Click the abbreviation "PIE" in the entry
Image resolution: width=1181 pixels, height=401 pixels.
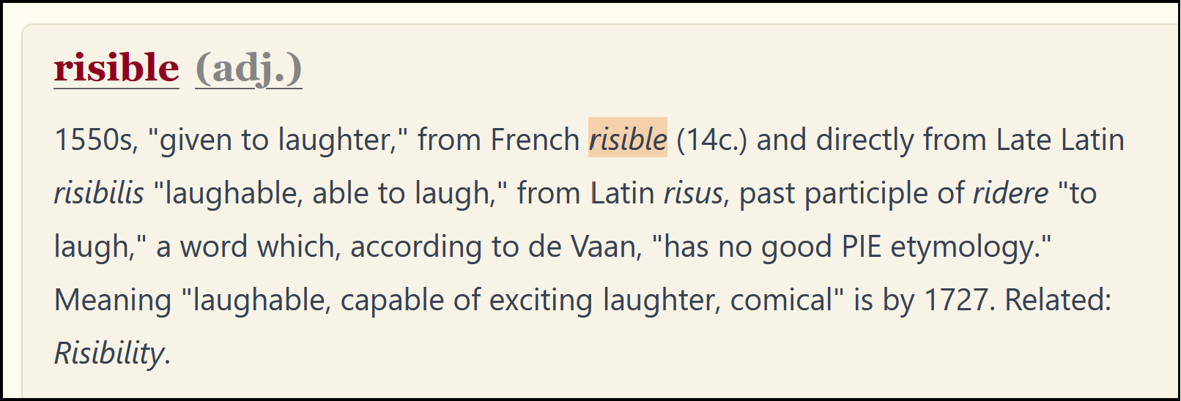click(x=861, y=247)
